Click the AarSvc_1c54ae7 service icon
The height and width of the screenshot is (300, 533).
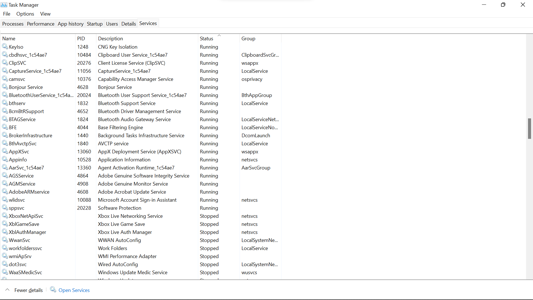(5, 167)
